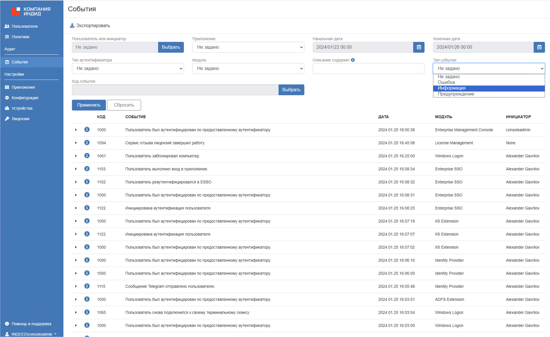This screenshot has height=337, width=550.
Task: Click the Пользователи people icon in sidebar
Action: coord(7,26)
